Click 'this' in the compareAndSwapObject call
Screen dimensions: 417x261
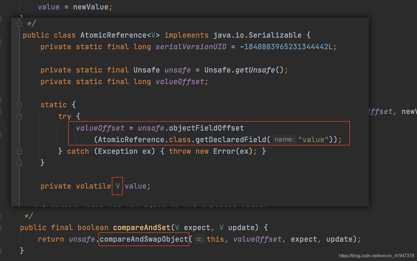(215, 239)
